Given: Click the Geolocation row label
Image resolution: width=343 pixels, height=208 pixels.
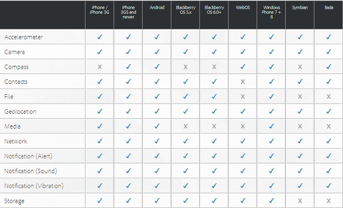Looking at the screenshot, I should [x=20, y=112].
